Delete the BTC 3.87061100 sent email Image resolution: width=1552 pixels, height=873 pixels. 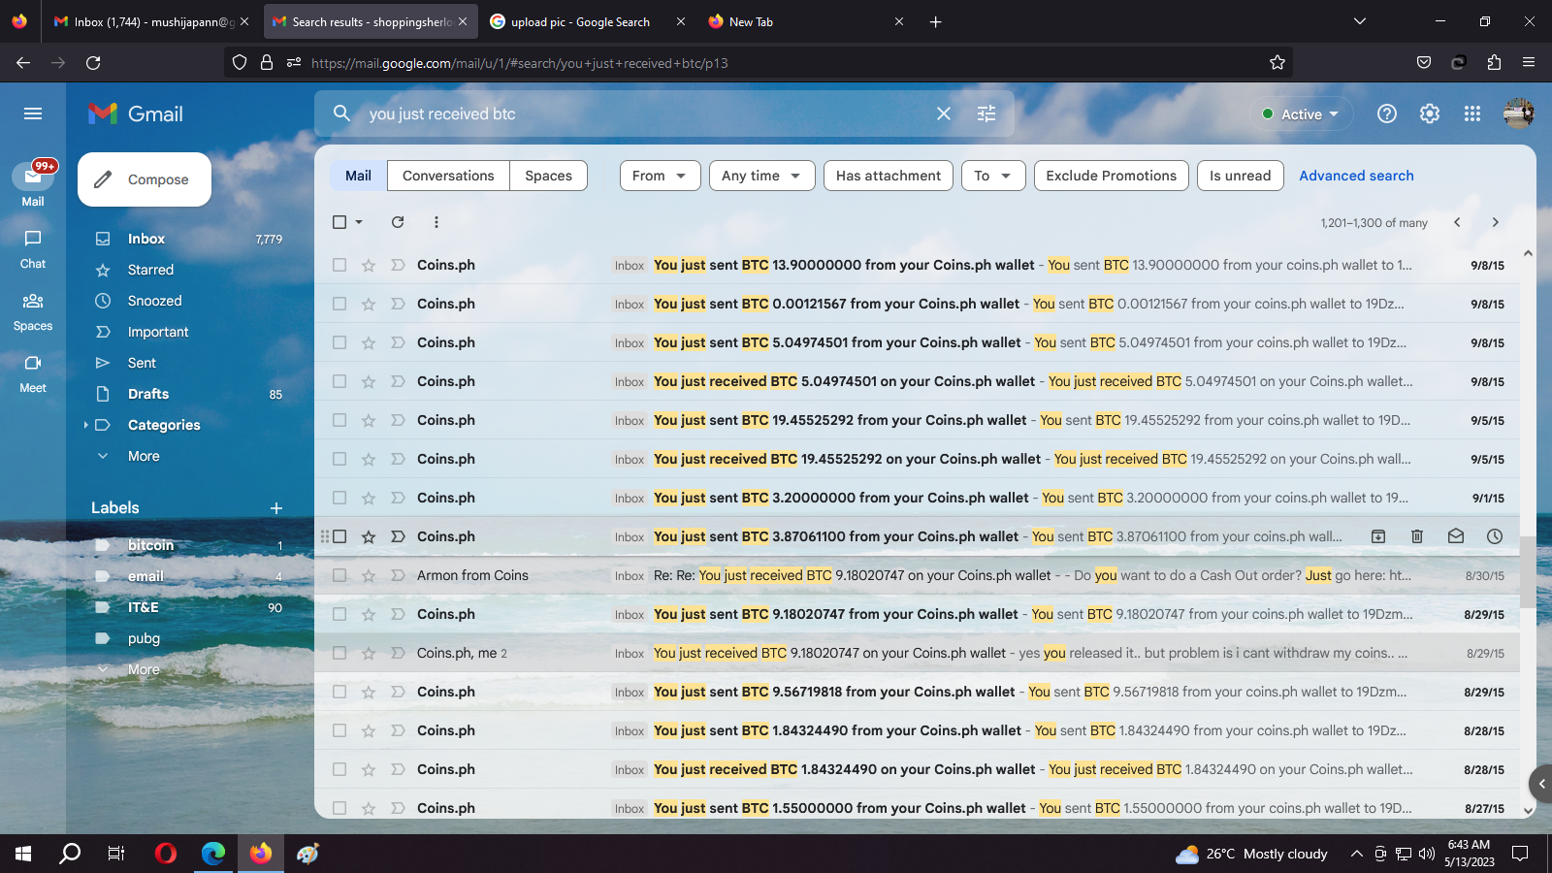1417,536
